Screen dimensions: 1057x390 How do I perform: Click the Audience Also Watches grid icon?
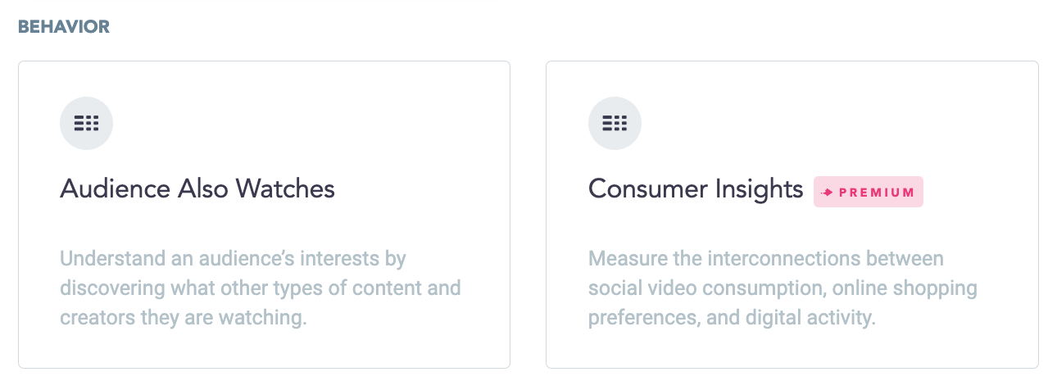point(86,124)
